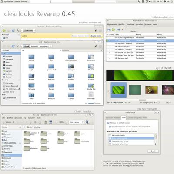Click the wireless status icon in top panel
Viewport: 174px width, 174px height.
point(139,1)
